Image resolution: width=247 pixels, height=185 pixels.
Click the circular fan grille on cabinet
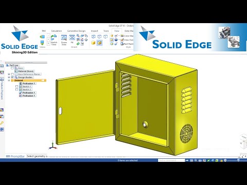(186, 134)
